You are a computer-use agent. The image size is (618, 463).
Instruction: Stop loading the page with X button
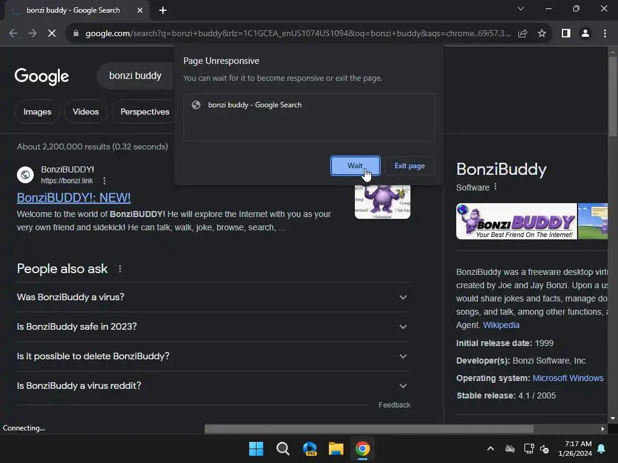[52, 34]
